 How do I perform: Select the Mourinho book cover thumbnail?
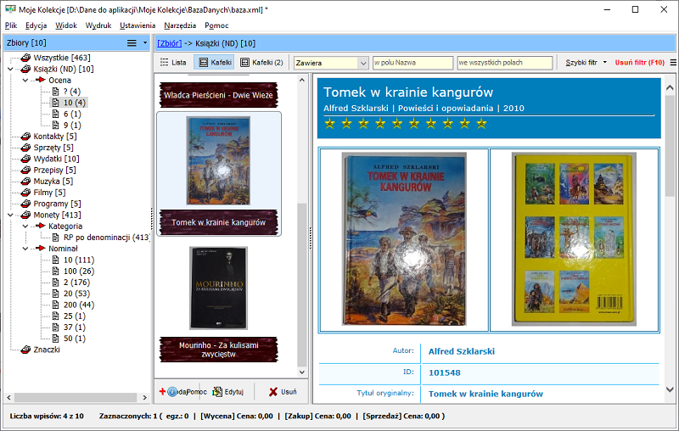tap(219, 288)
